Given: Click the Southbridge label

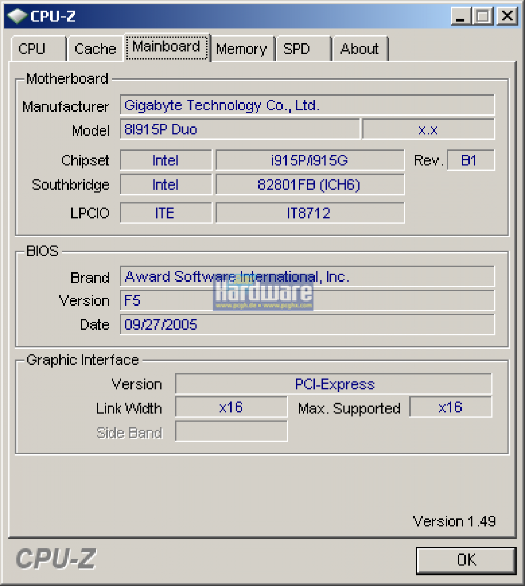Looking at the screenshot, I should 70,185.
